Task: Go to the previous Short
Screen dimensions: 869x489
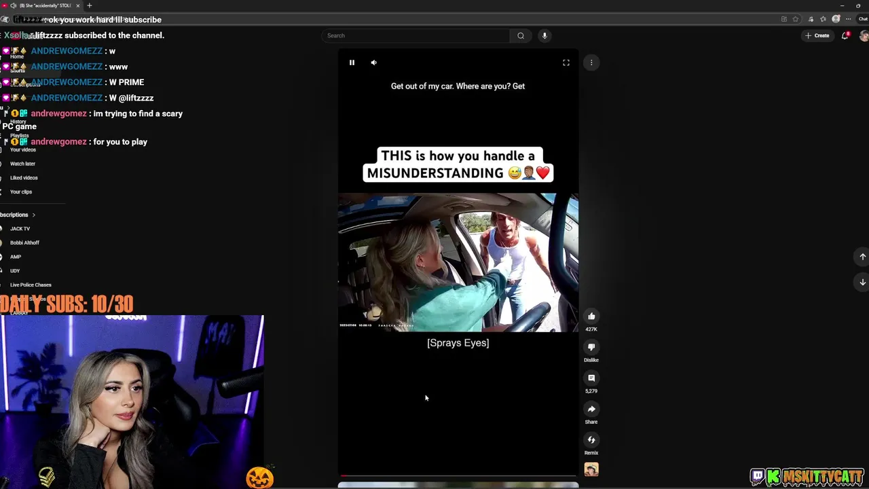Action: click(x=862, y=257)
